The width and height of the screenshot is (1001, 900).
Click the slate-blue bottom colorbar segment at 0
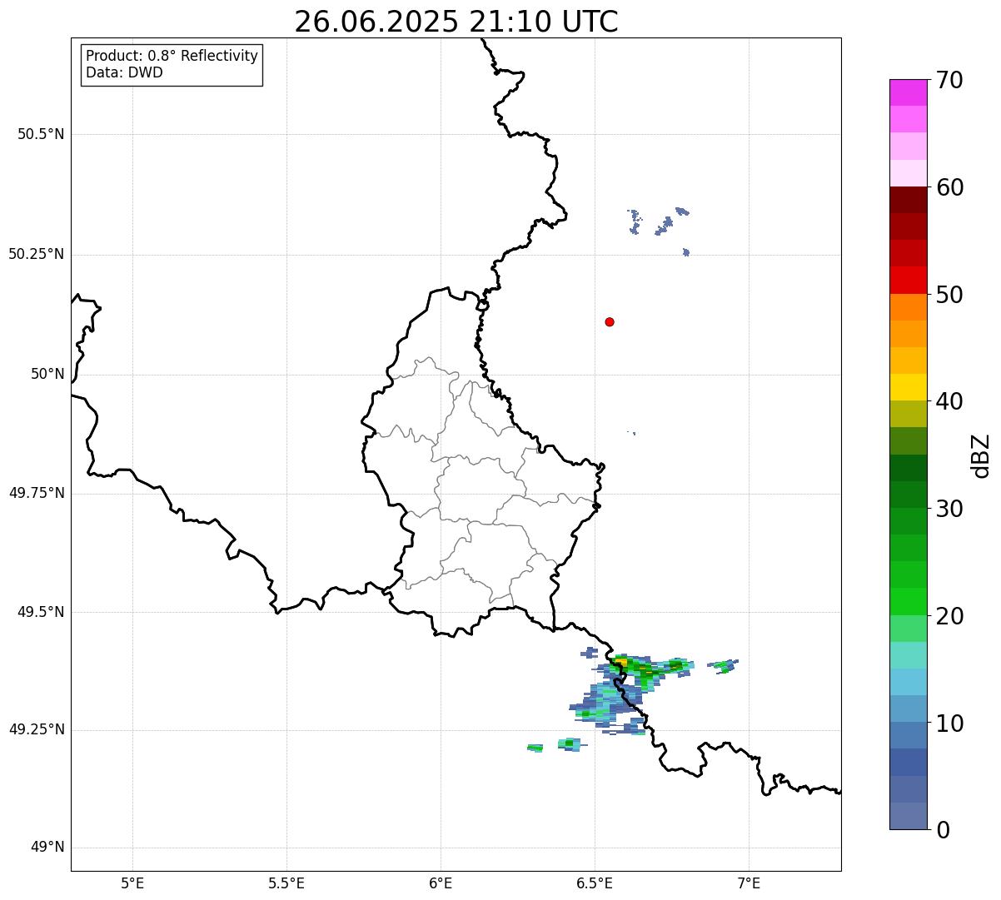click(908, 816)
